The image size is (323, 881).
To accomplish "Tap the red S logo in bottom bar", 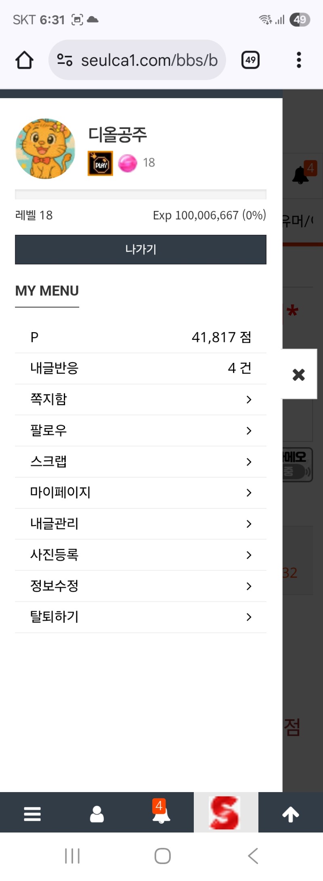I will click(226, 812).
